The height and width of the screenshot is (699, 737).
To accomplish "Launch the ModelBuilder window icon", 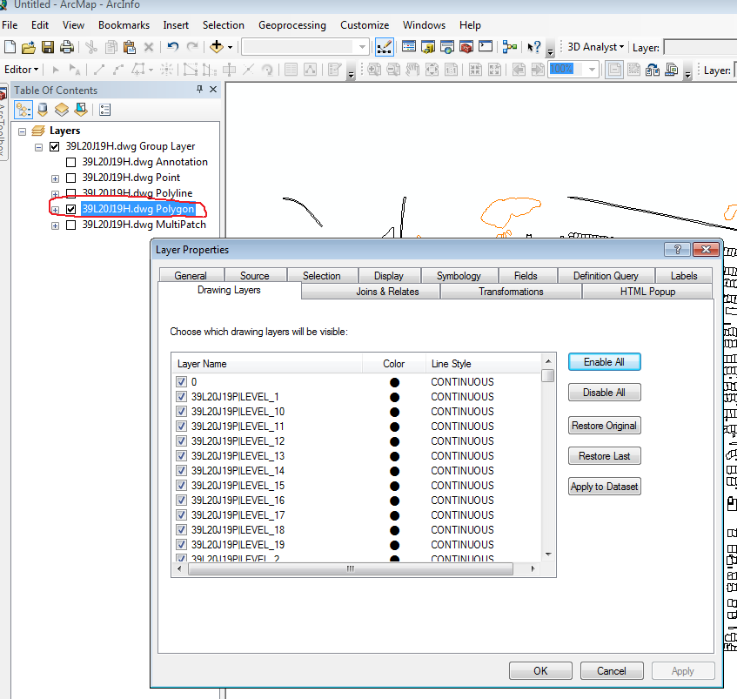I will pos(510,47).
